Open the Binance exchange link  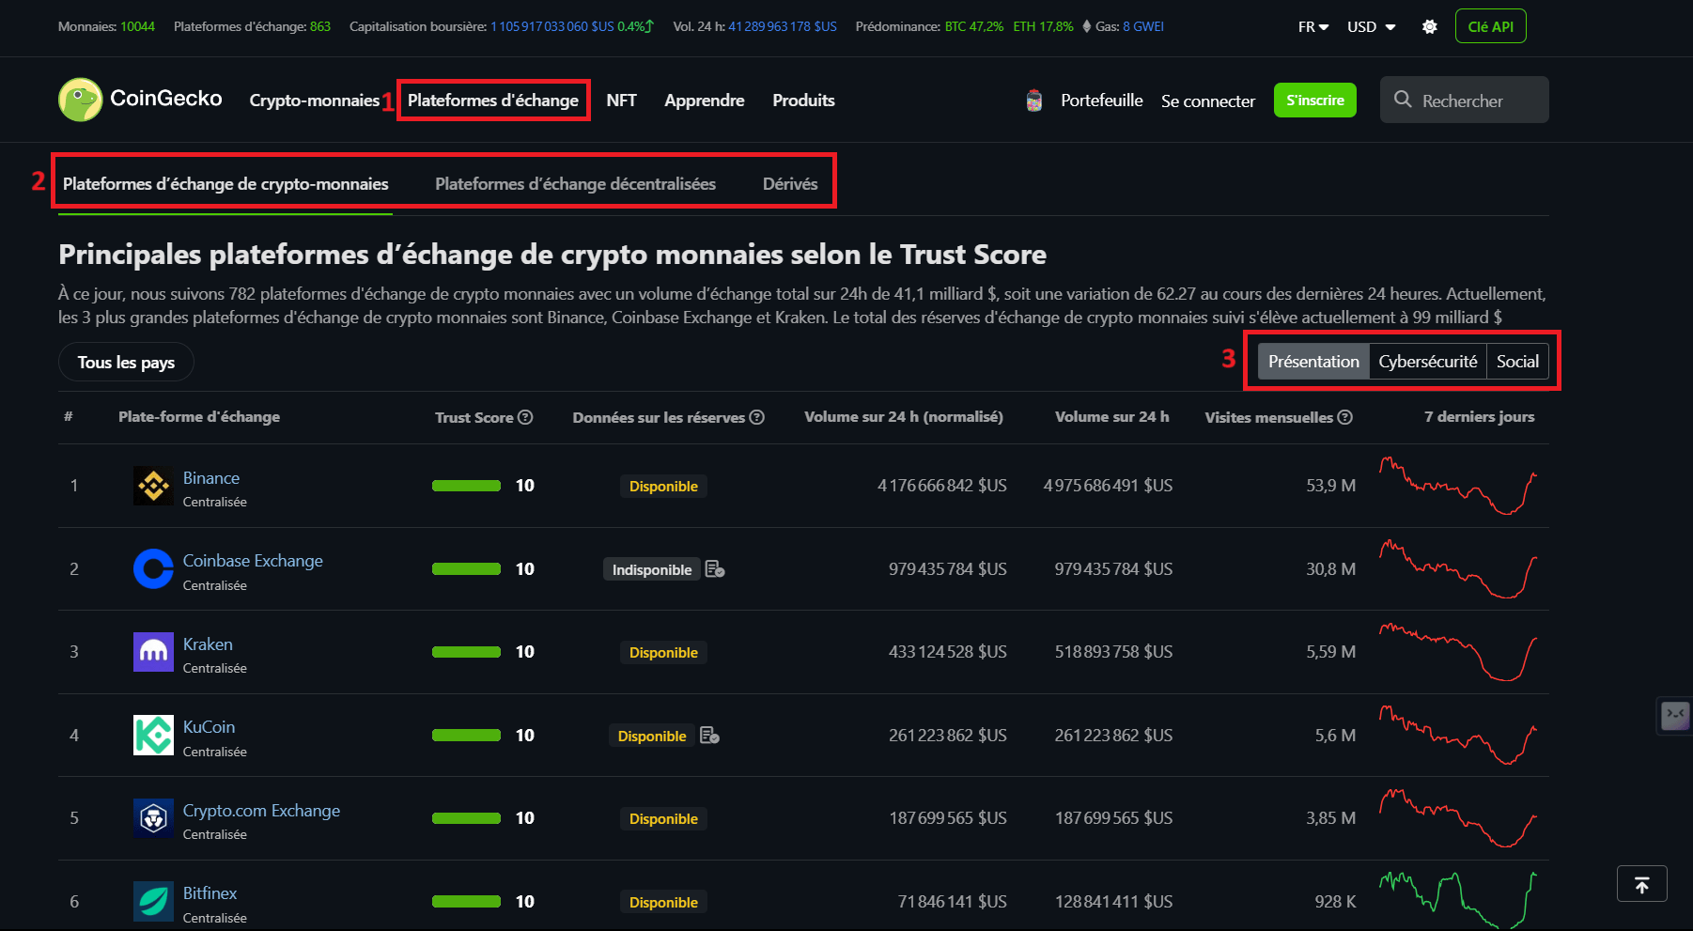210,478
